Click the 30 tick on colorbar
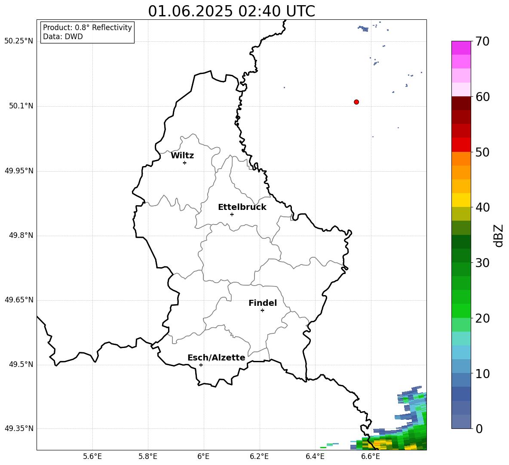The image size is (509, 465). [x=483, y=263]
